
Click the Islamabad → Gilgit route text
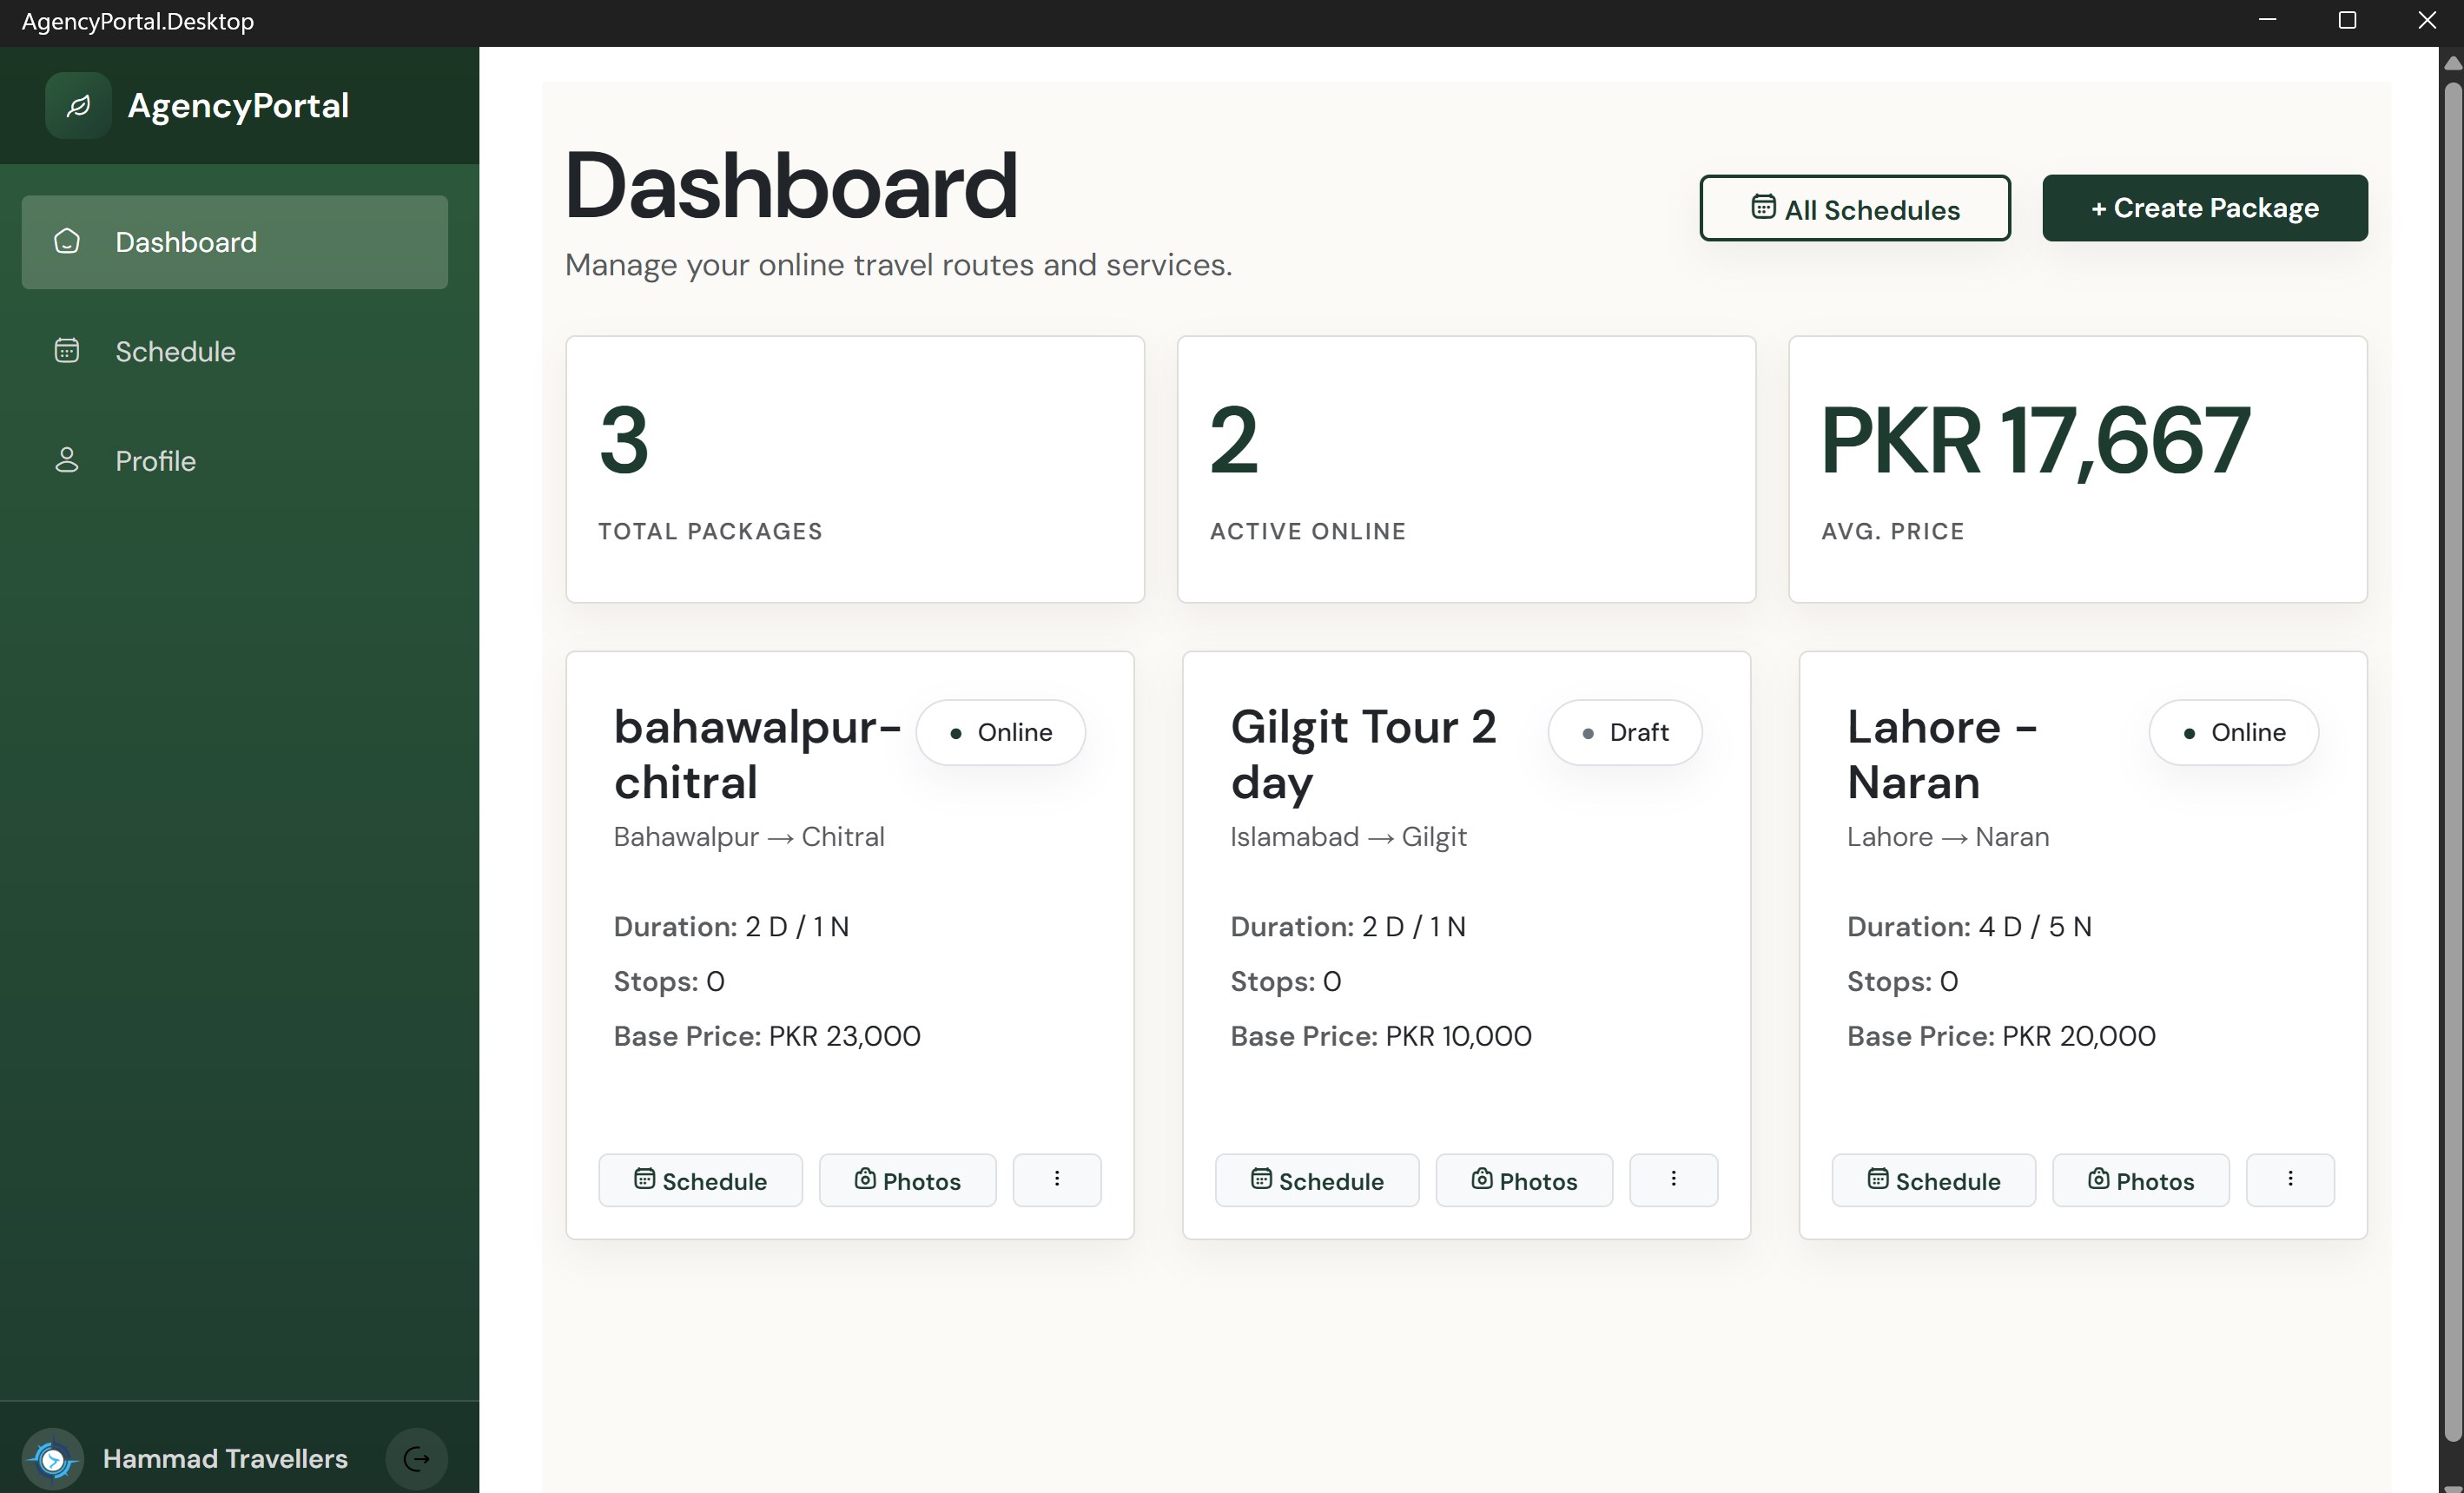[1348, 837]
